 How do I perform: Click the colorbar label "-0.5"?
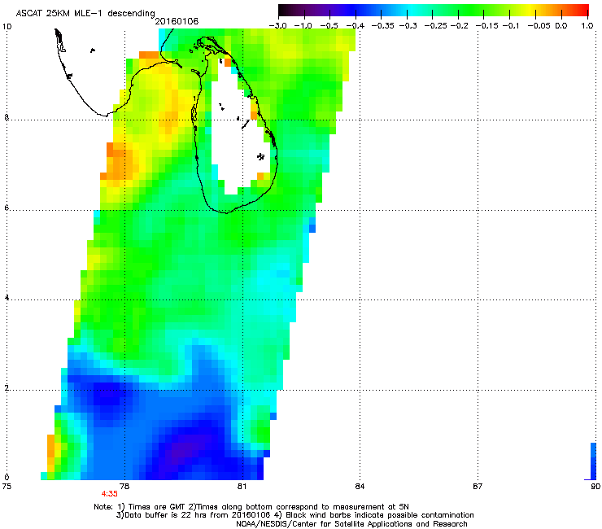coord(329,26)
